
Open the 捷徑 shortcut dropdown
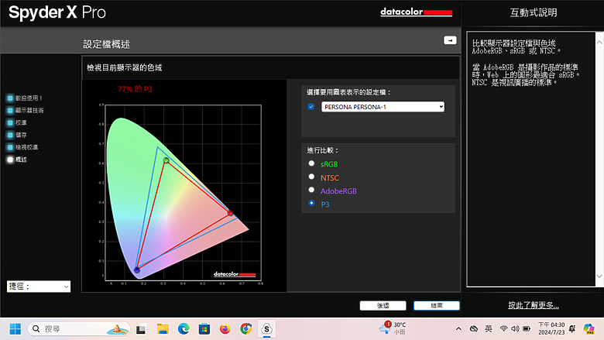pyautogui.click(x=39, y=286)
